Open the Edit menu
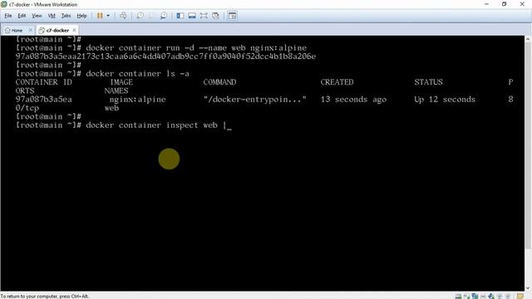Viewport: 532px width, 299px height. [22, 16]
